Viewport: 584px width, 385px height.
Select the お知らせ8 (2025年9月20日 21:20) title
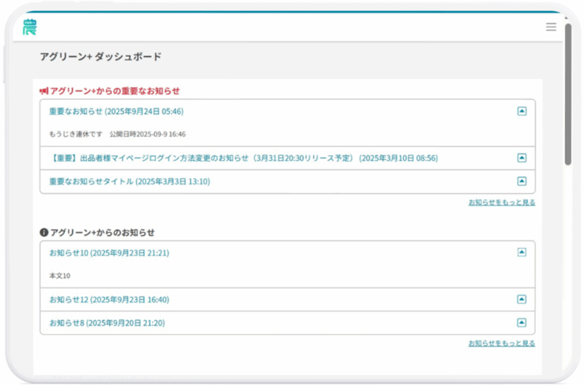pos(107,323)
